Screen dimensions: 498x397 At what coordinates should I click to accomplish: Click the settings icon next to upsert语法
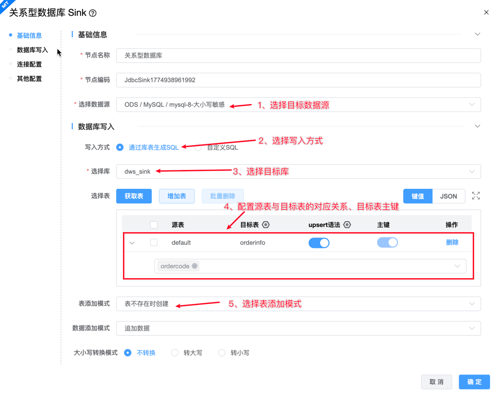pos(347,225)
